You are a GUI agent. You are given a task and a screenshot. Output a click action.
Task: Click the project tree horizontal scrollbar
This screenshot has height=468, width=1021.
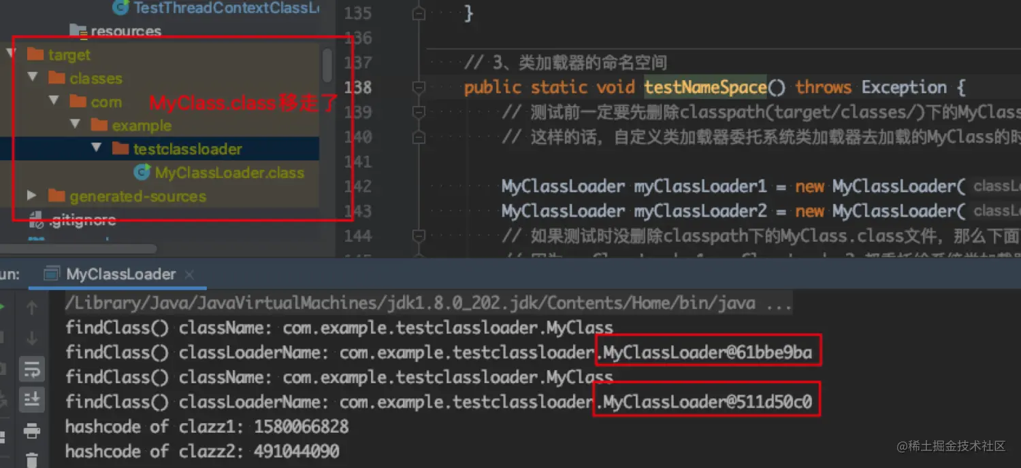[78, 249]
